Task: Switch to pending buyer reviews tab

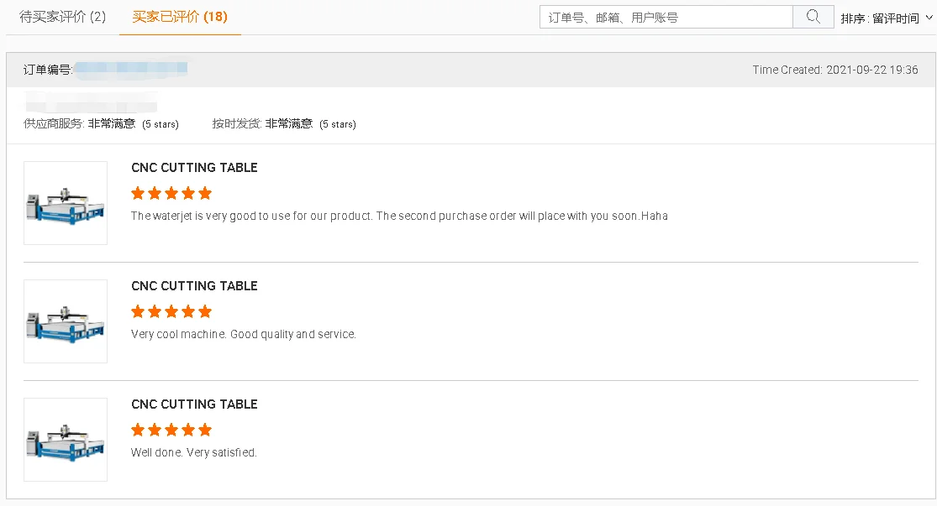Action: pos(62,17)
